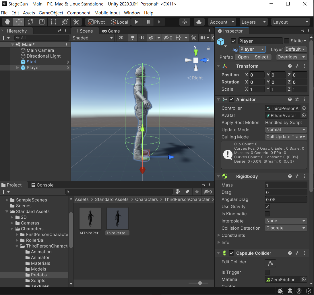
Task: Lock the Hierarchy panel
Action: click(x=59, y=31)
